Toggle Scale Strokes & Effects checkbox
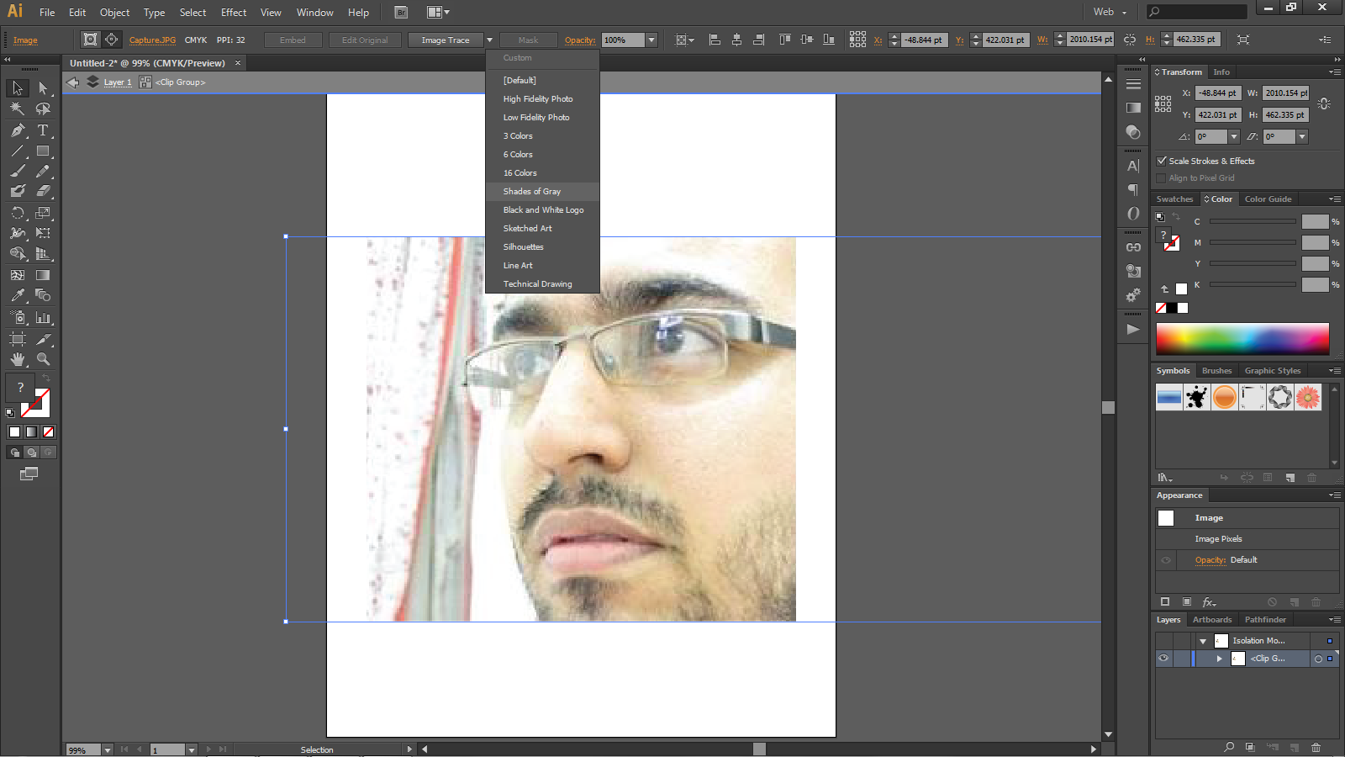 [x=1162, y=161]
